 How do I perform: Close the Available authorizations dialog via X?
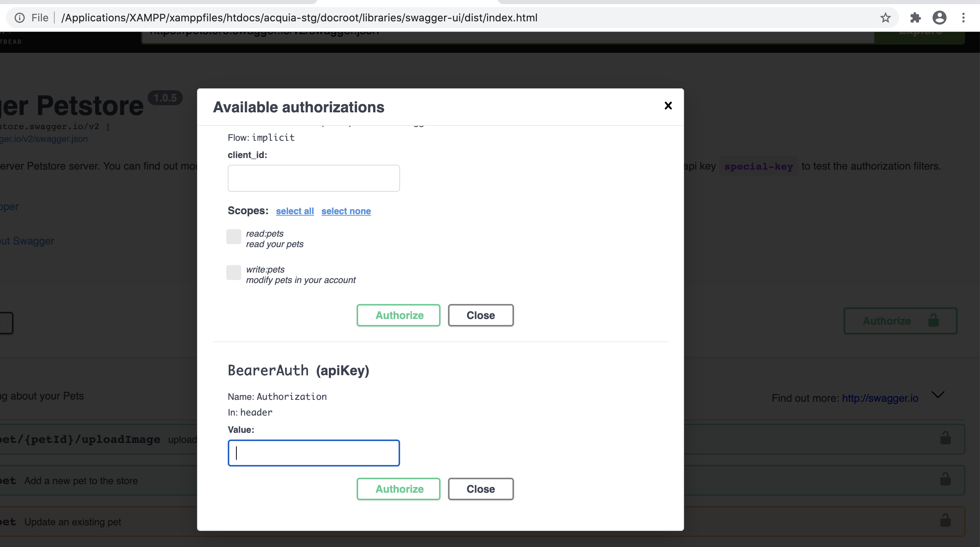668,106
